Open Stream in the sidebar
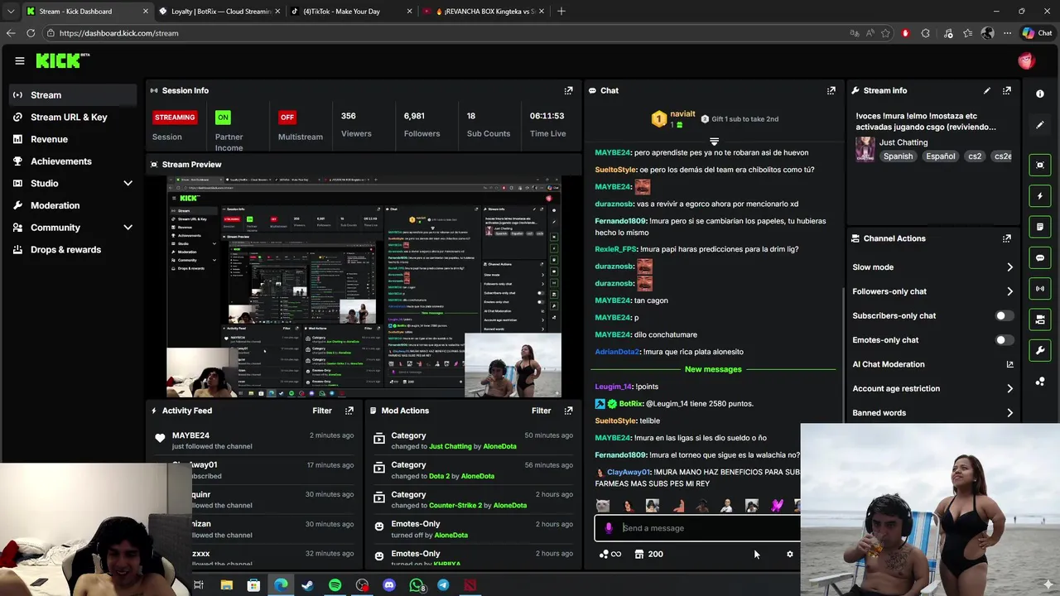The image size is (1060, 596). coord(73,95)
